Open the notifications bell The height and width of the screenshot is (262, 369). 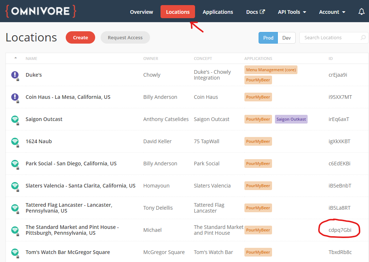click(x=361, y=12)
